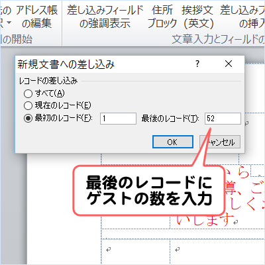
Task: Click 住所ブロック ribbon button
Action: click(162, 17)
